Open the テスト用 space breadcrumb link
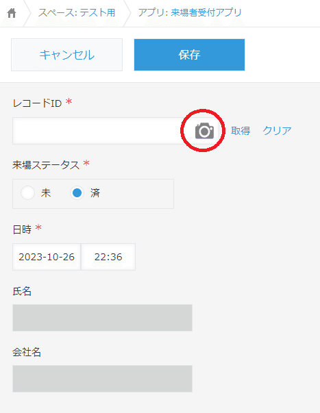 click(x=97, y=12)
